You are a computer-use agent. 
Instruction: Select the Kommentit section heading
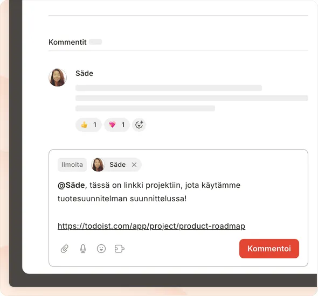coord(67,42)
